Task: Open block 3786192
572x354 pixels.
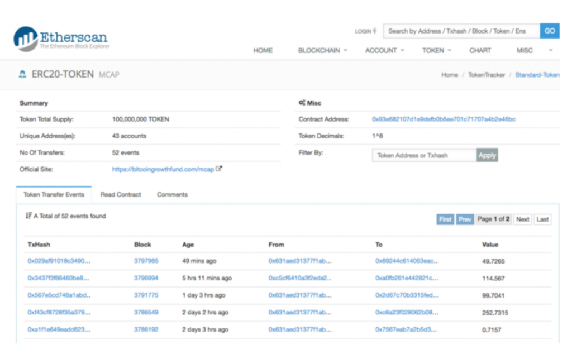Action: (x=146, y=329)
